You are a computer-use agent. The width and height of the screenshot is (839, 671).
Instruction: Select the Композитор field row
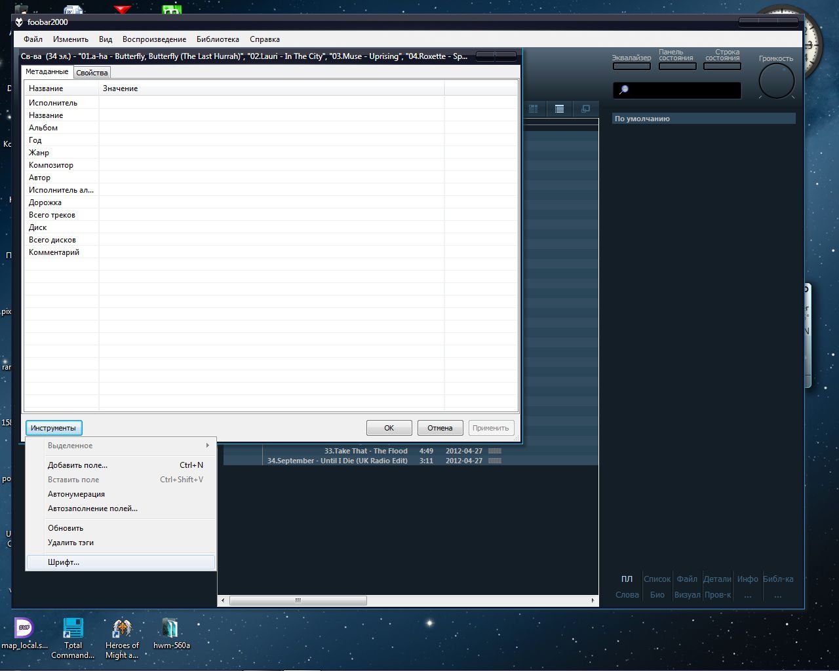[x=271, y=165]
